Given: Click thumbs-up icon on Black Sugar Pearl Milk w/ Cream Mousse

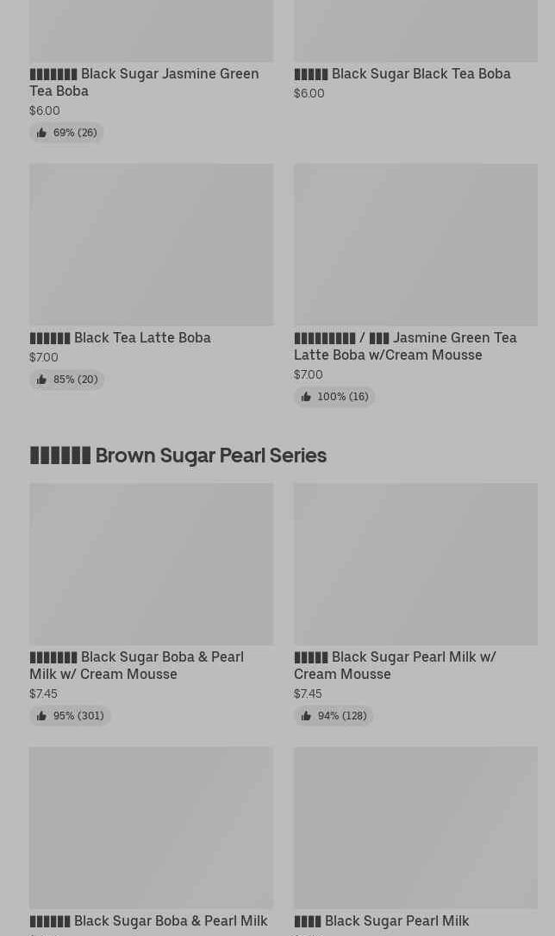Looking at the screenshot, I should coord(306,716).
